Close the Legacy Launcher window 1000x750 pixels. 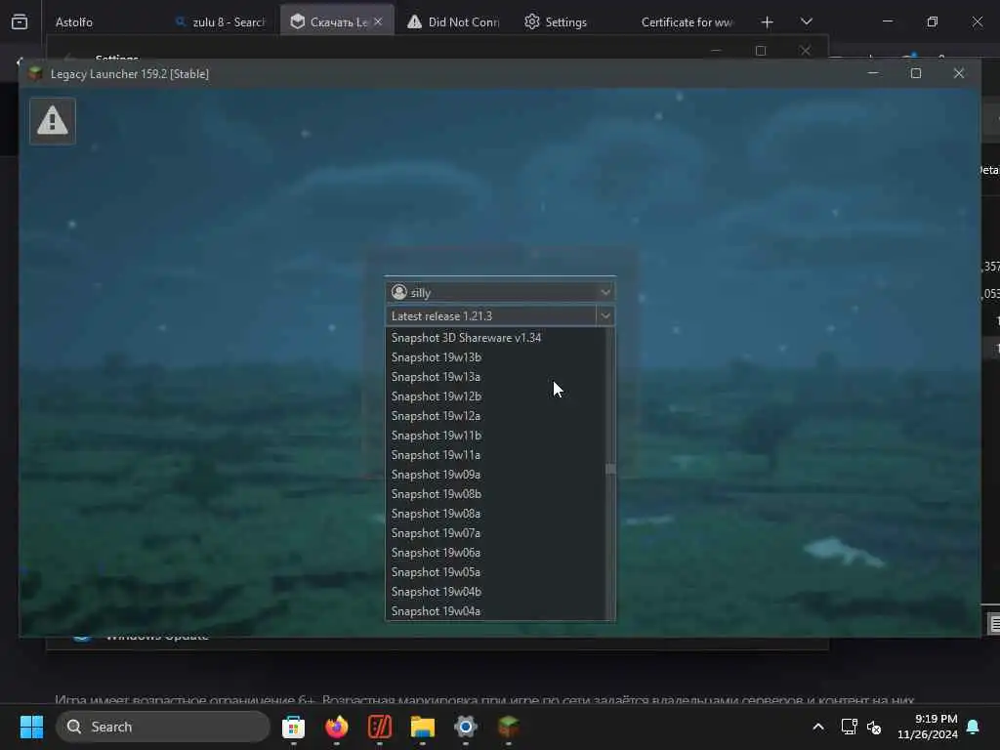tap(959, 73)
